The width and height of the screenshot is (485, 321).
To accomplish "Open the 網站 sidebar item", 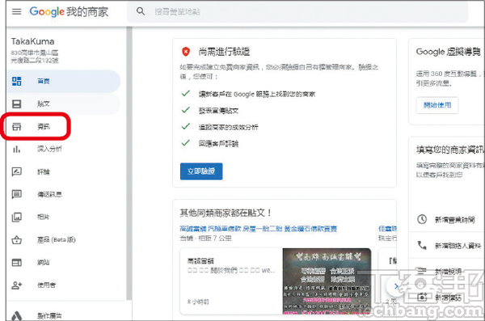I will pyautogui.click(x=63, y=262).
